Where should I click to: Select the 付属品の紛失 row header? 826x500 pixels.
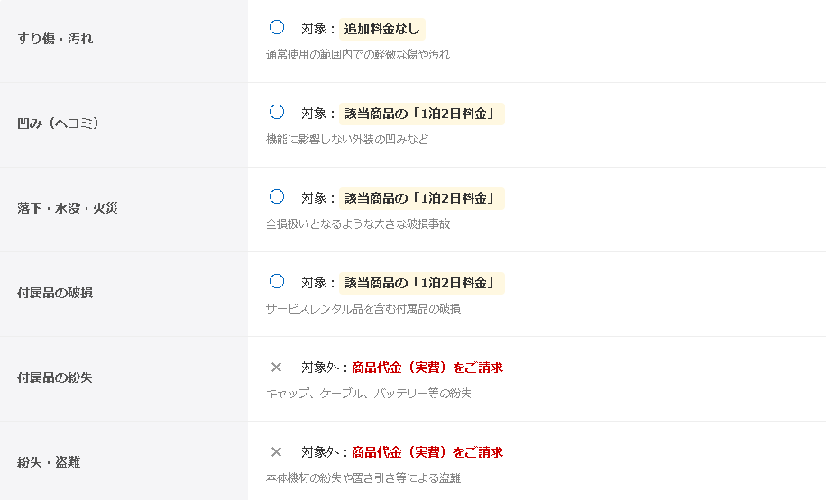pyautogui.click(x=55, y=377)
